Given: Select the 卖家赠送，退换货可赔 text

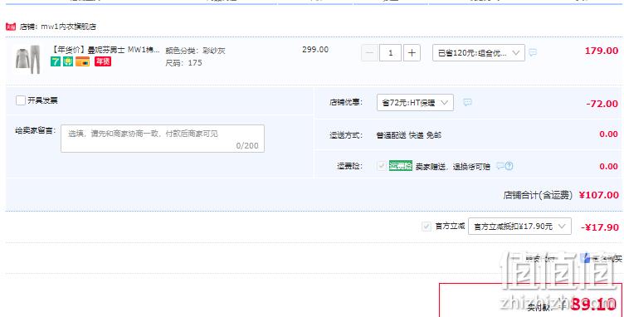Looking at the screenshot, I should pos(453,167).
